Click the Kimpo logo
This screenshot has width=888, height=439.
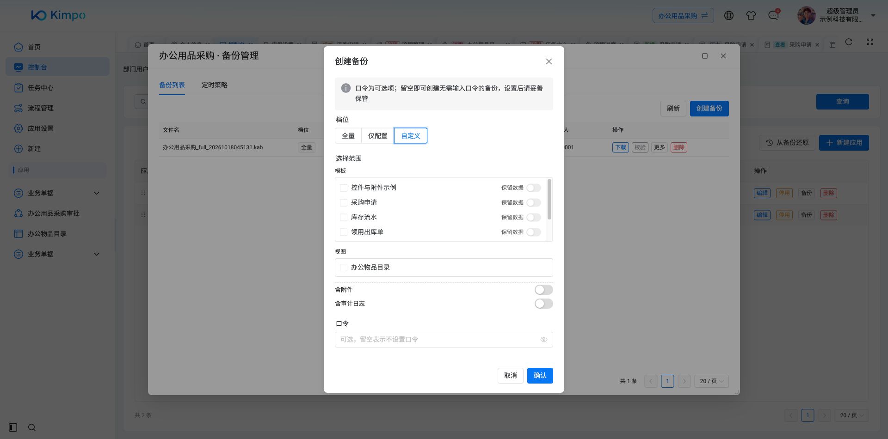[x=58, y=15]
